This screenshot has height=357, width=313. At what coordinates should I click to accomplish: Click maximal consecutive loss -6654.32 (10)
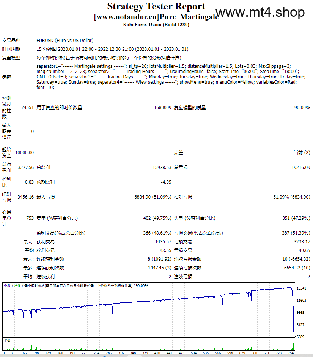click(296, 268)
